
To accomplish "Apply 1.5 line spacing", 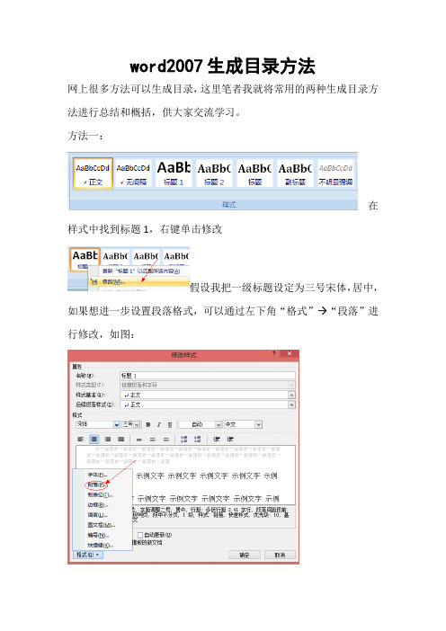I will (x=153, y=440).
